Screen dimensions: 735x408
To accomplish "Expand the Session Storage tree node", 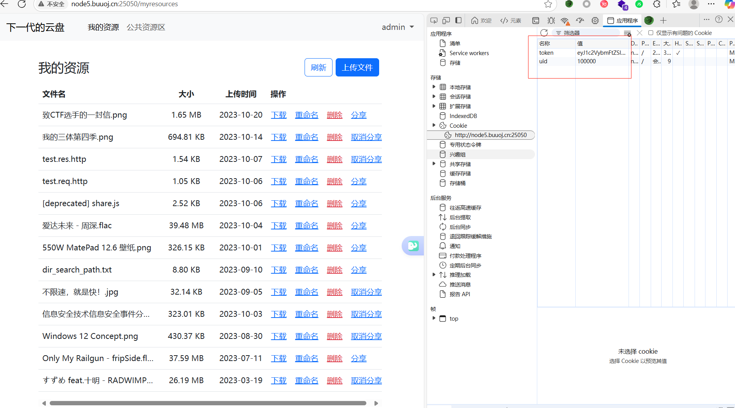I will (434, 96).
